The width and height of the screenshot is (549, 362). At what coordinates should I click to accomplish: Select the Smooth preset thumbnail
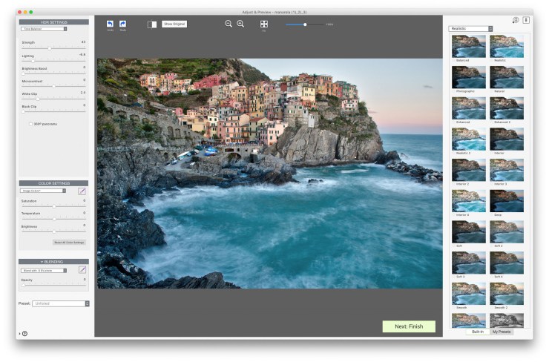[468, 294]
